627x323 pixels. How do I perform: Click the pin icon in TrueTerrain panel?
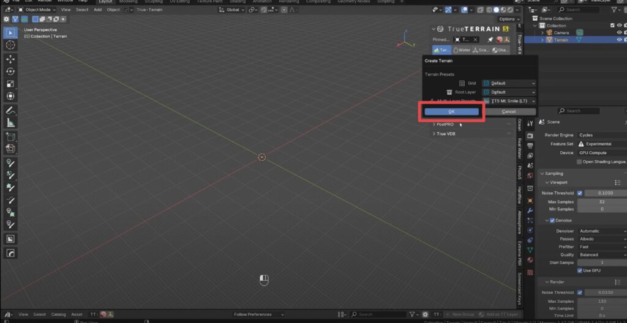tap(490, 40)
